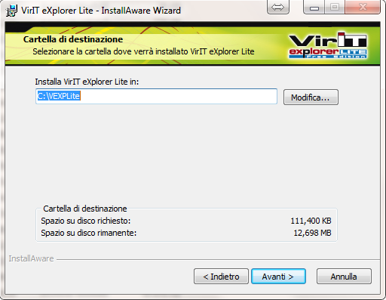The image size is (386, 300).
Task: Click the VirIT explorer LITE logo
Action: [x=328, y=45]
